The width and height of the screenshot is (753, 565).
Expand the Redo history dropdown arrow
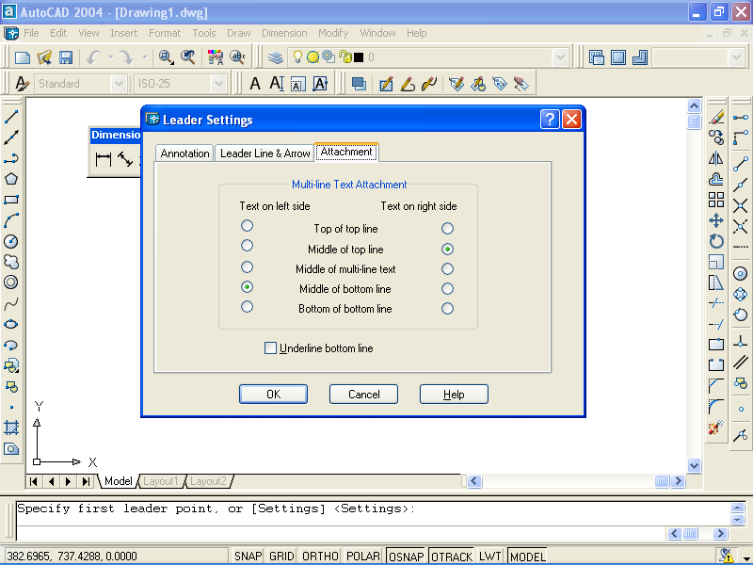pos(145,57)
